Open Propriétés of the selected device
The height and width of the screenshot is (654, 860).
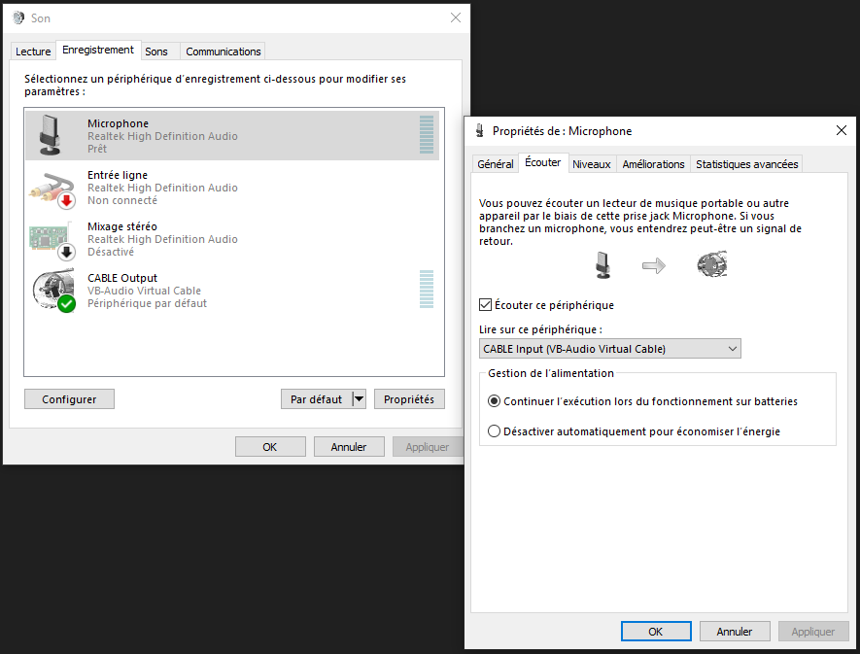[x=409, y=398]
